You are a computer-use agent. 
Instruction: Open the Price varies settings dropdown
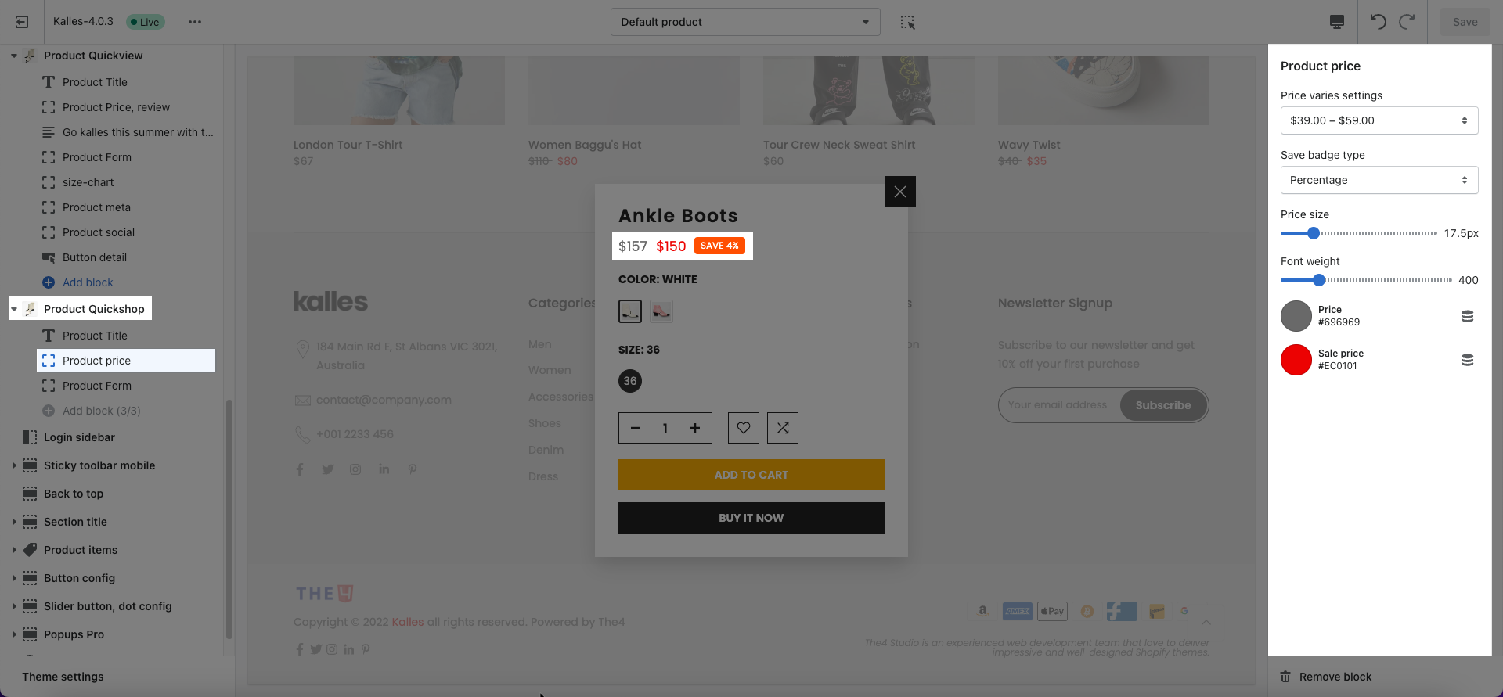pos(1379,120)
